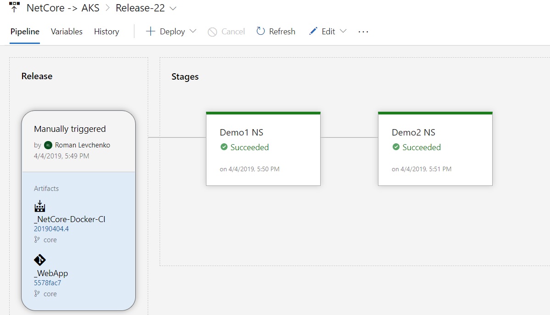Click the build artifact icon for _NetCore-Docker-CI
This screenshot has width=550, height=315.
coord(39,206)
